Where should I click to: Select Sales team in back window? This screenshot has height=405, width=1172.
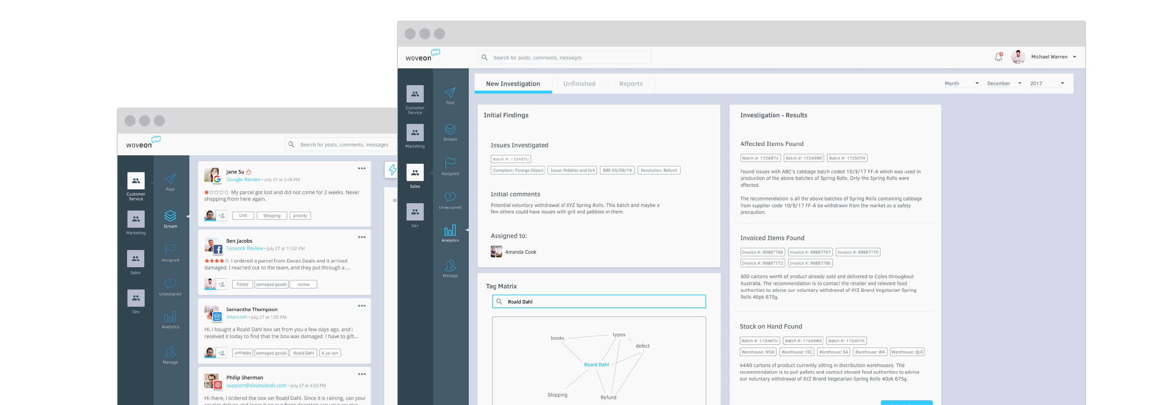click(136, 262)
